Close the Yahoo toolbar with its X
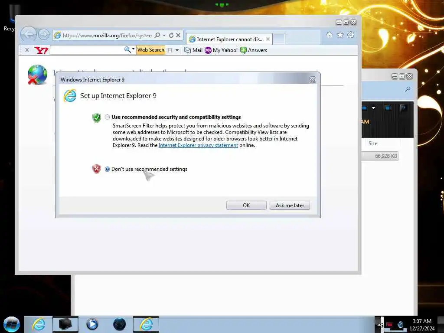 (x=27, y=50)
